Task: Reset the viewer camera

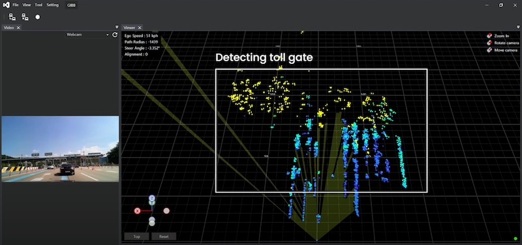Action: pos(164,237)
